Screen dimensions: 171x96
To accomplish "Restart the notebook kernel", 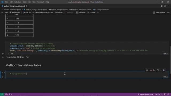I will click(59, 13).
